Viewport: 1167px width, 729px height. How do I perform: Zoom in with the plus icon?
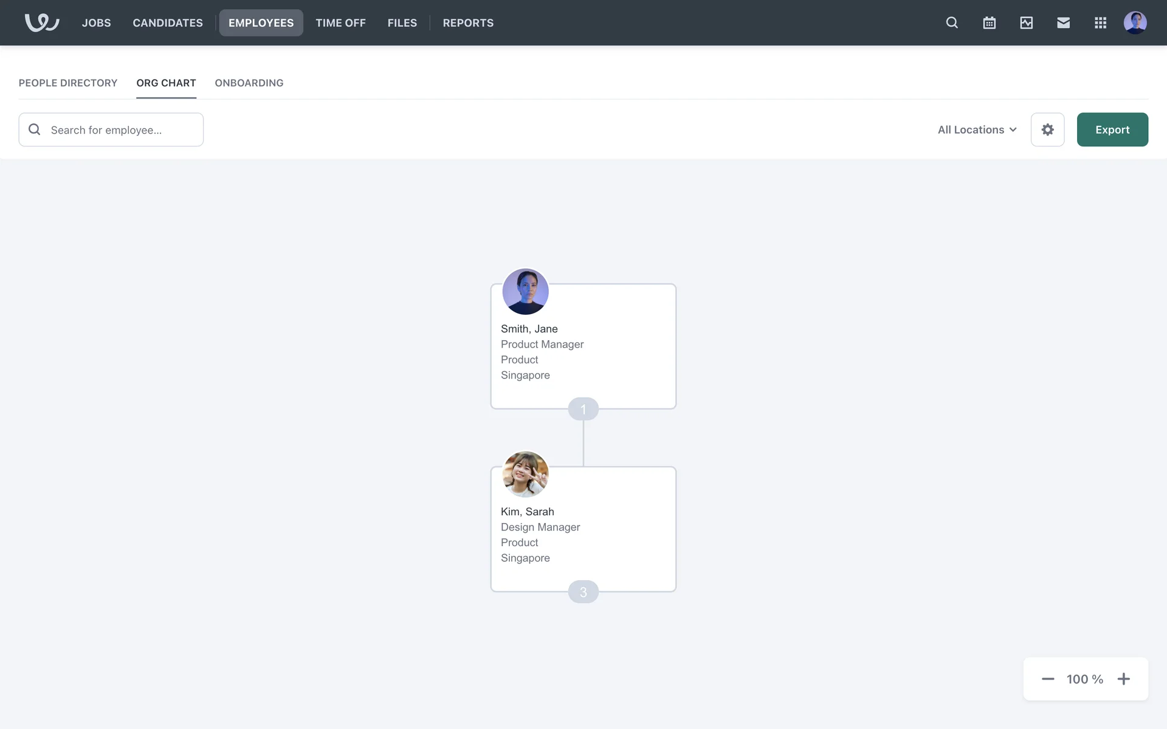tap(1123, 679)
